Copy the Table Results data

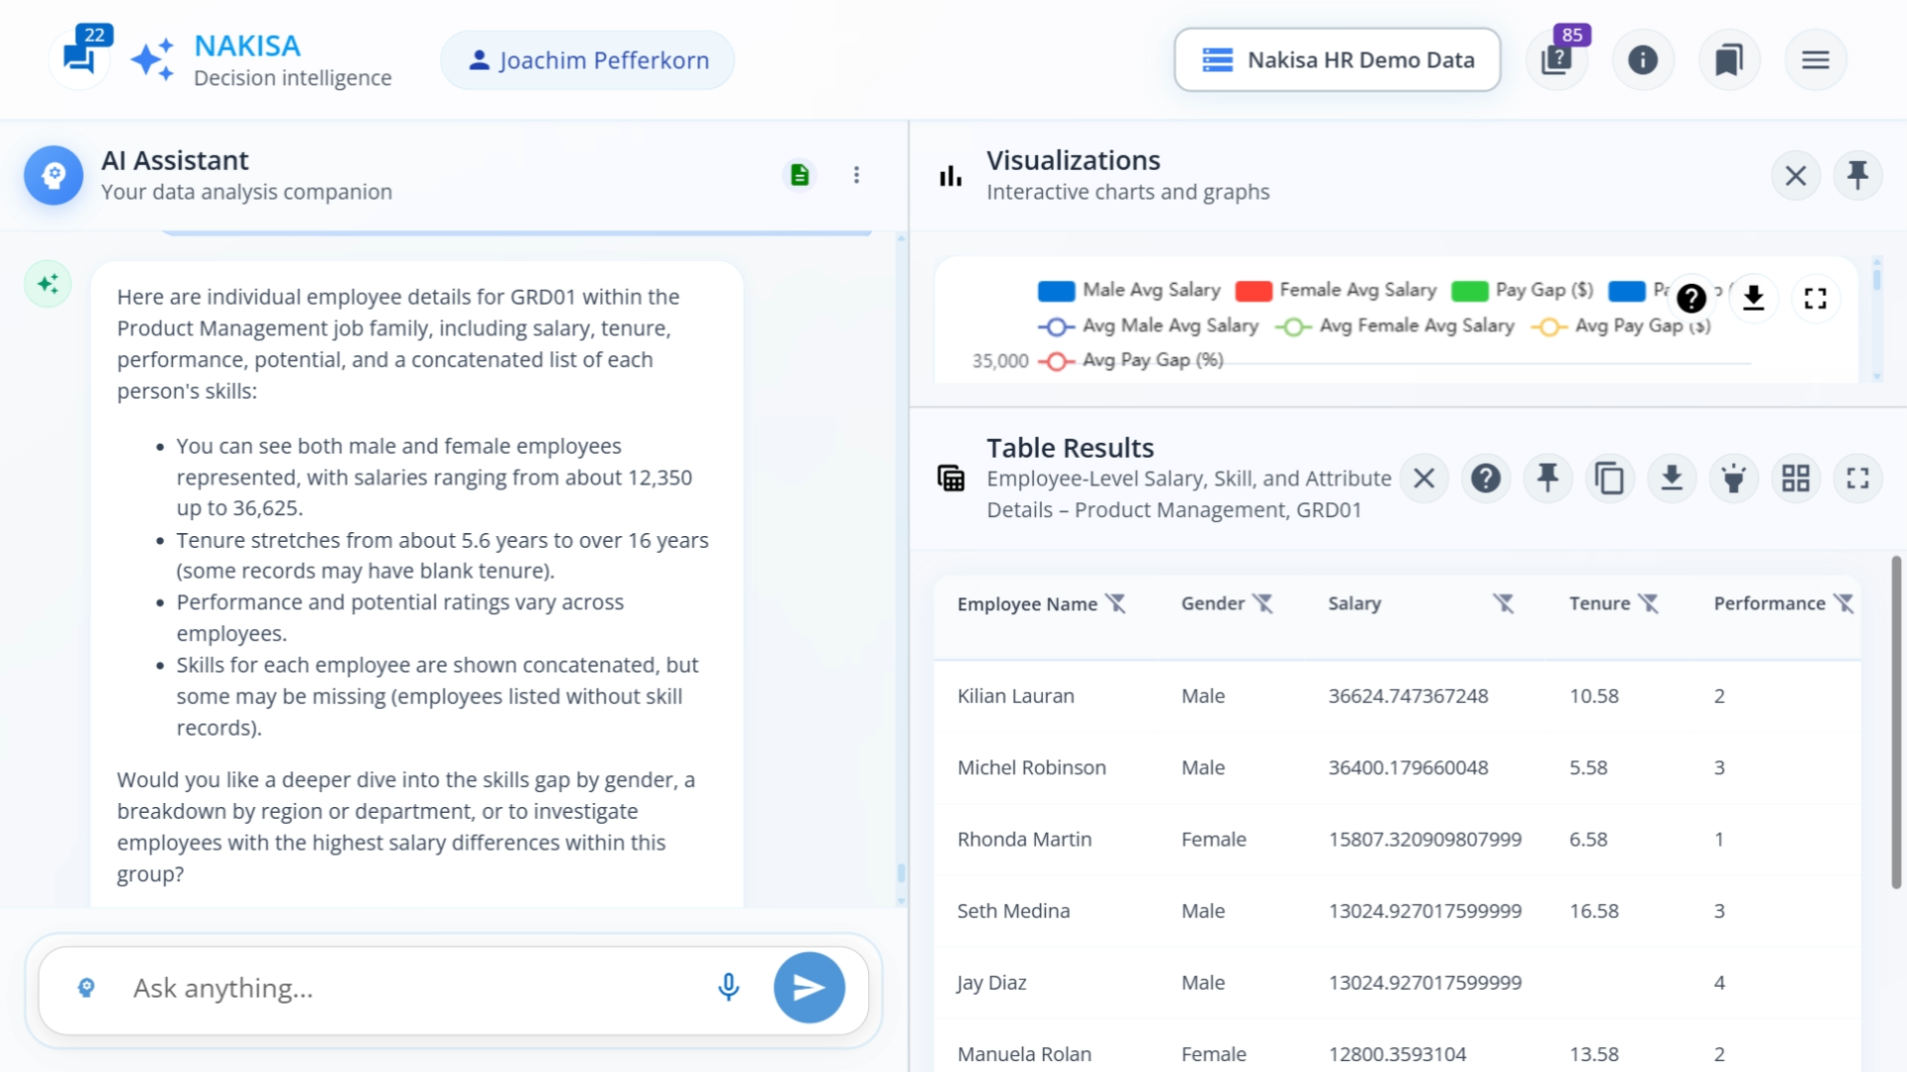pos(1610,478)
